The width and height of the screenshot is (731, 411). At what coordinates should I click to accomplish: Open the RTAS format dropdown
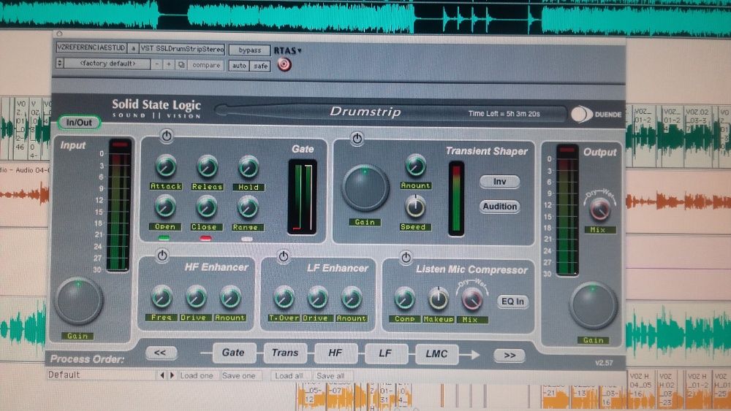click(x=287, y=50)
